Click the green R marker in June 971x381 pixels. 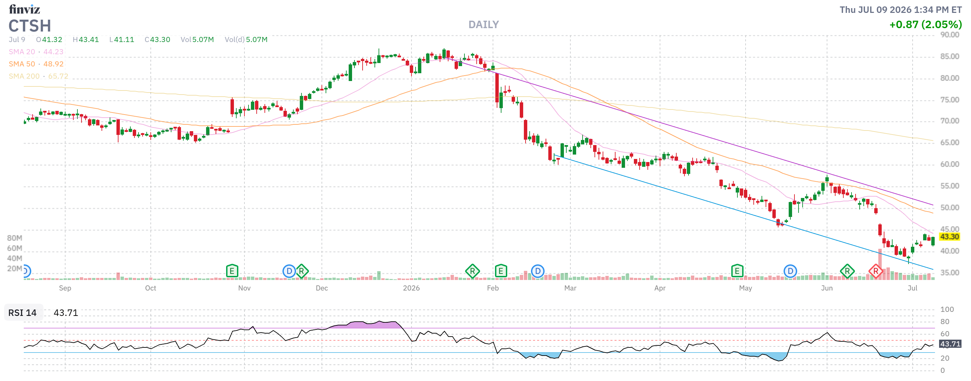(847, 271)
